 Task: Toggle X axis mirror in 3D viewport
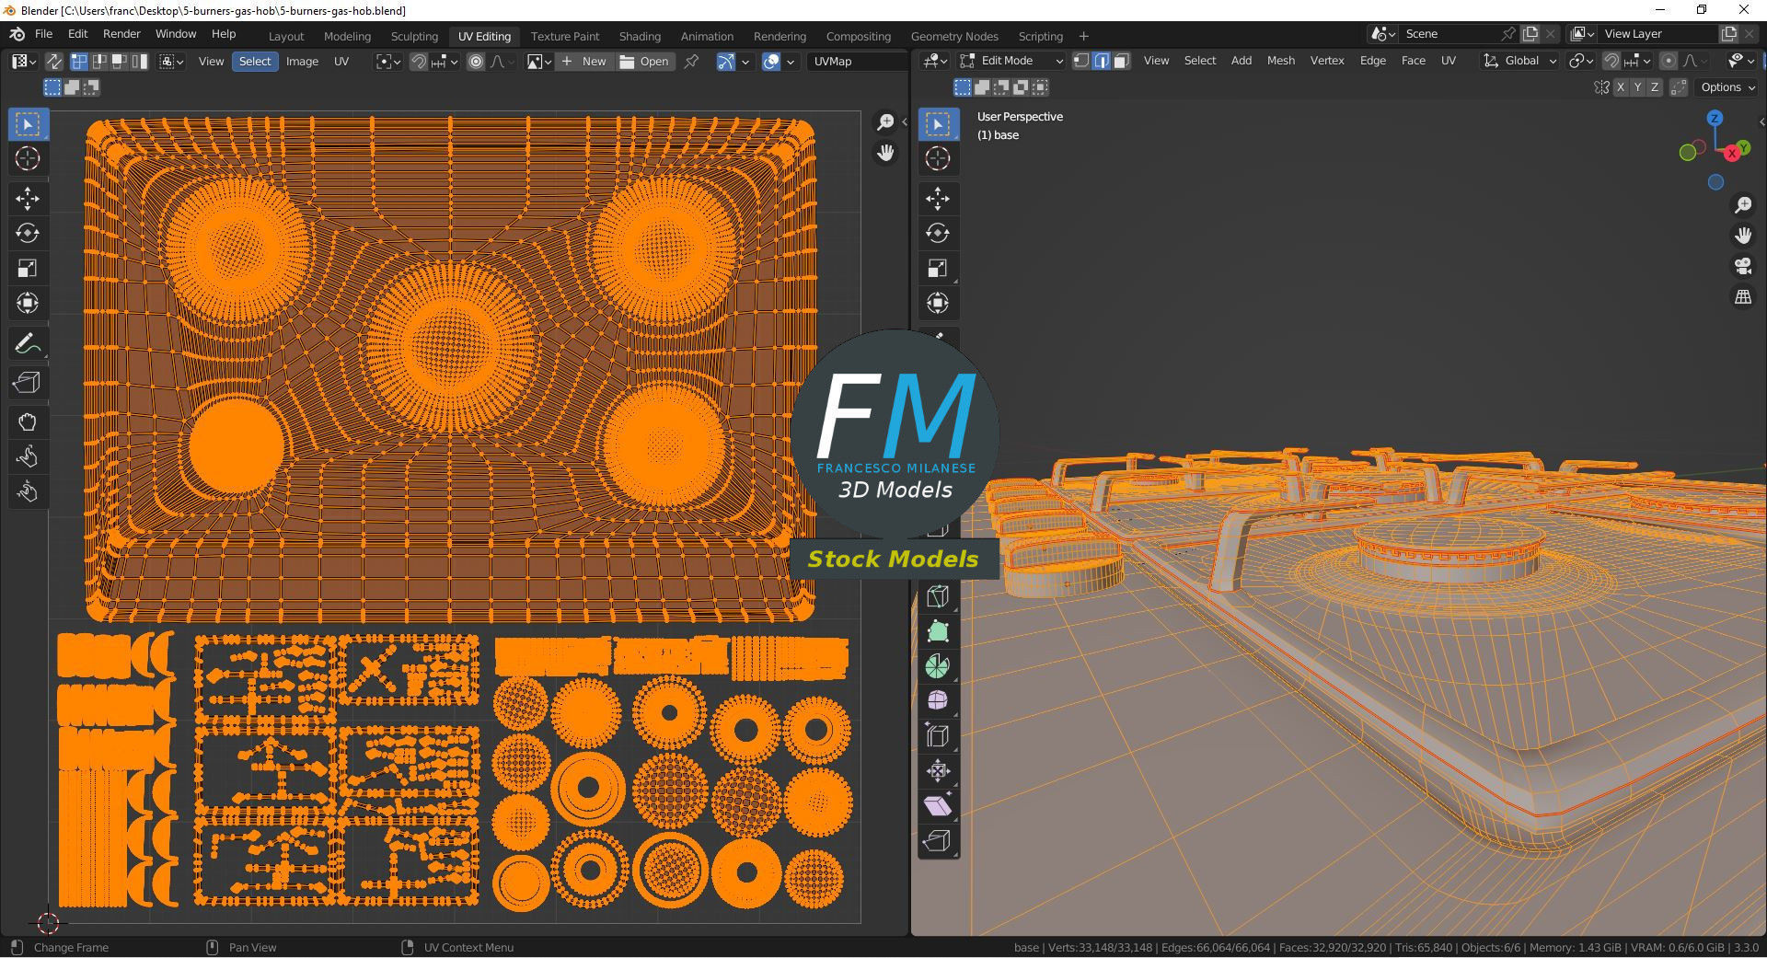coord(1621,87)
